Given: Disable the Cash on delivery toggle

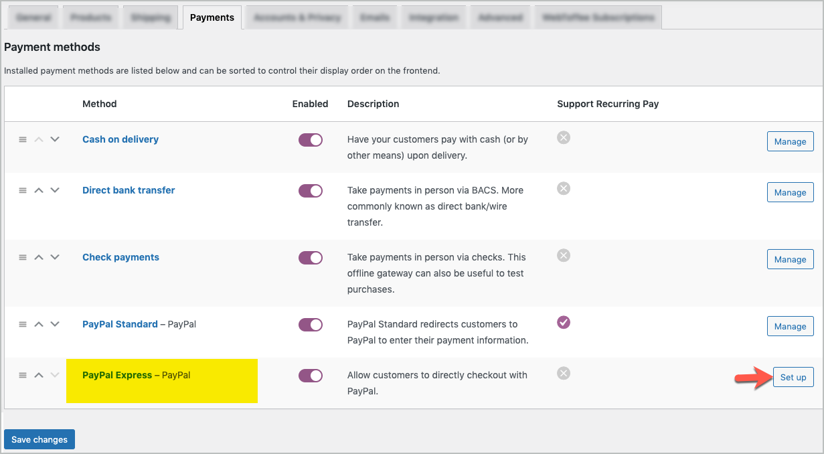Looking at the screenshot, I should (x=311, y=140).
